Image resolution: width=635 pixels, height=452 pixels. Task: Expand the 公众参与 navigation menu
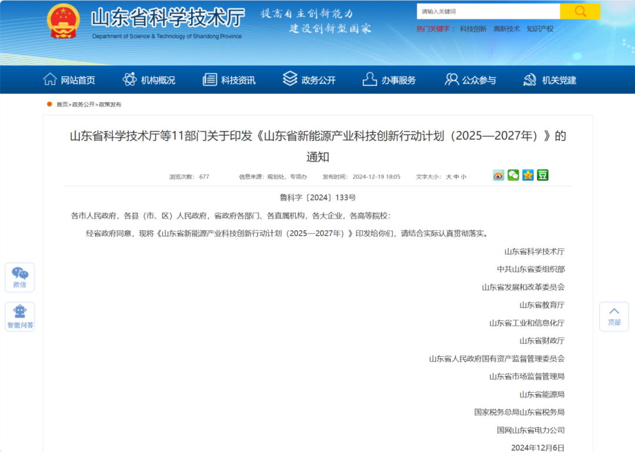pos(470,80)
